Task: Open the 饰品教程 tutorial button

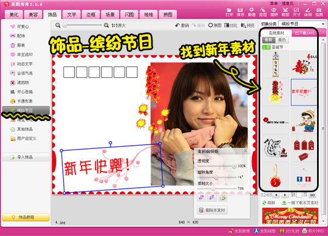Action: click(x=26, y=217)
